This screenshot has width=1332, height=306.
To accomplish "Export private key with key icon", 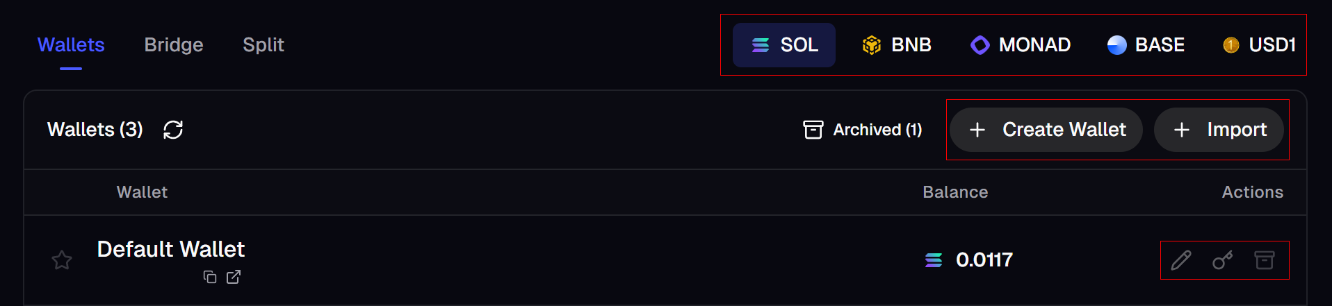I will tap(1223, 260).
